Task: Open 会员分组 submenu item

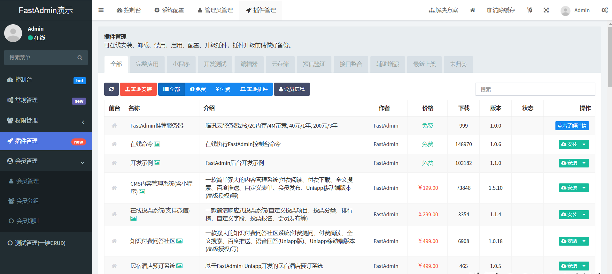Action: (46, 201)
